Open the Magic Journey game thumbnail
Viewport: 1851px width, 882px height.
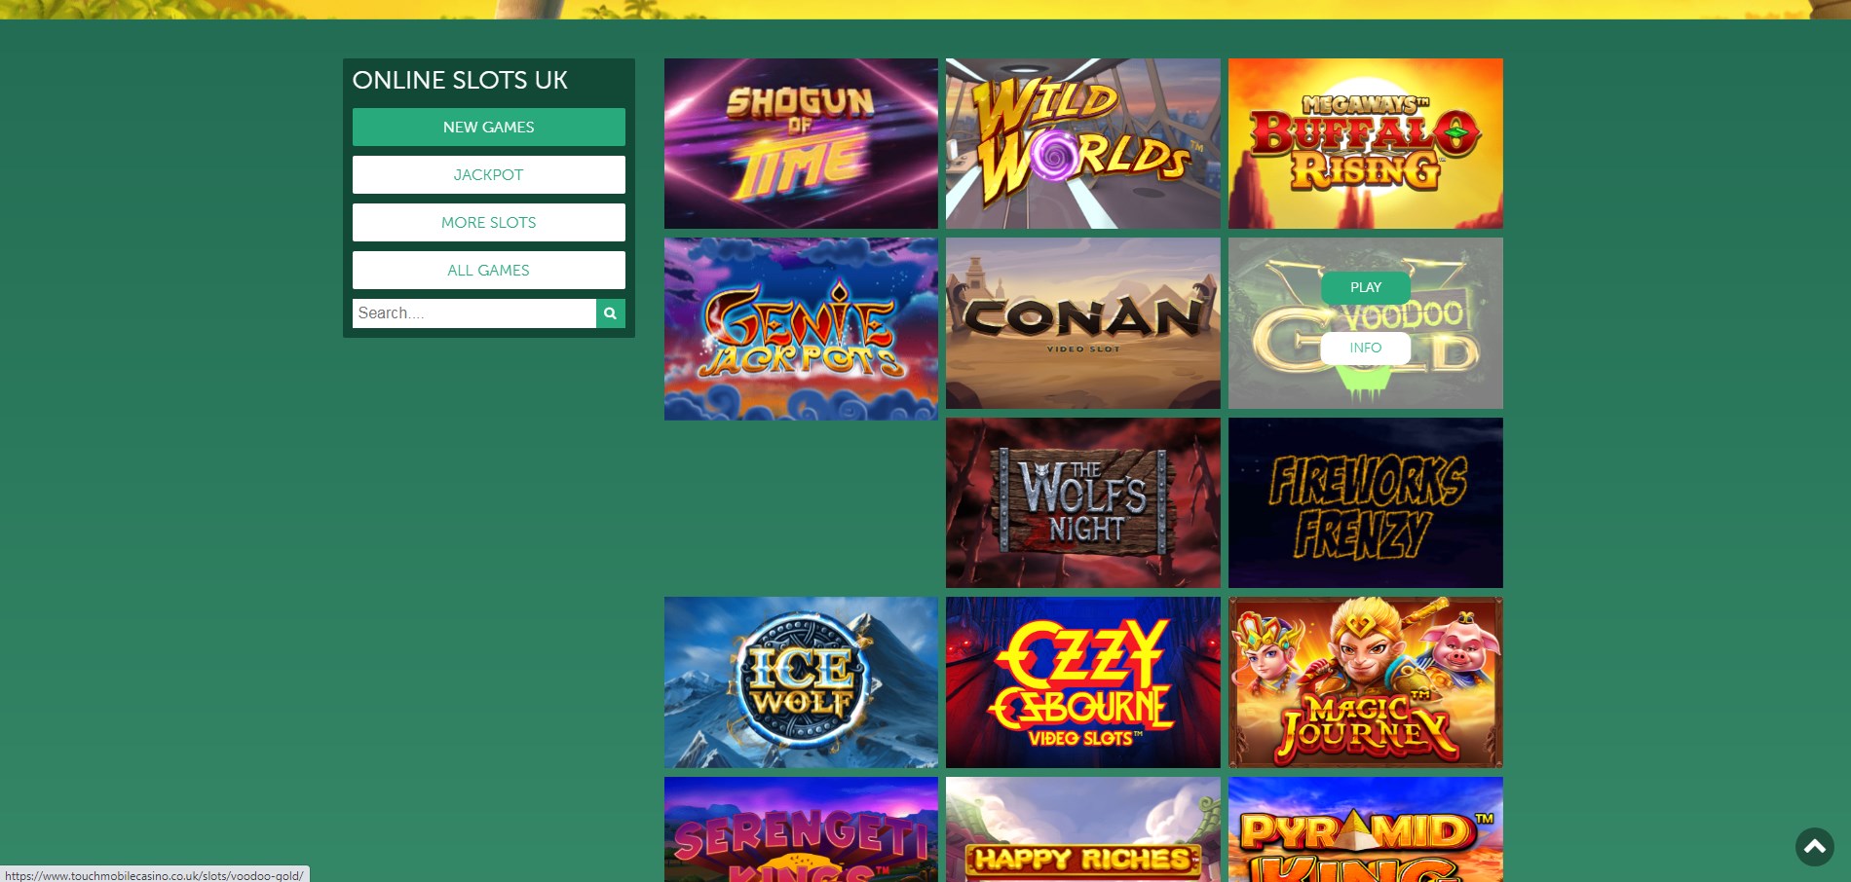coord(1365,682)
